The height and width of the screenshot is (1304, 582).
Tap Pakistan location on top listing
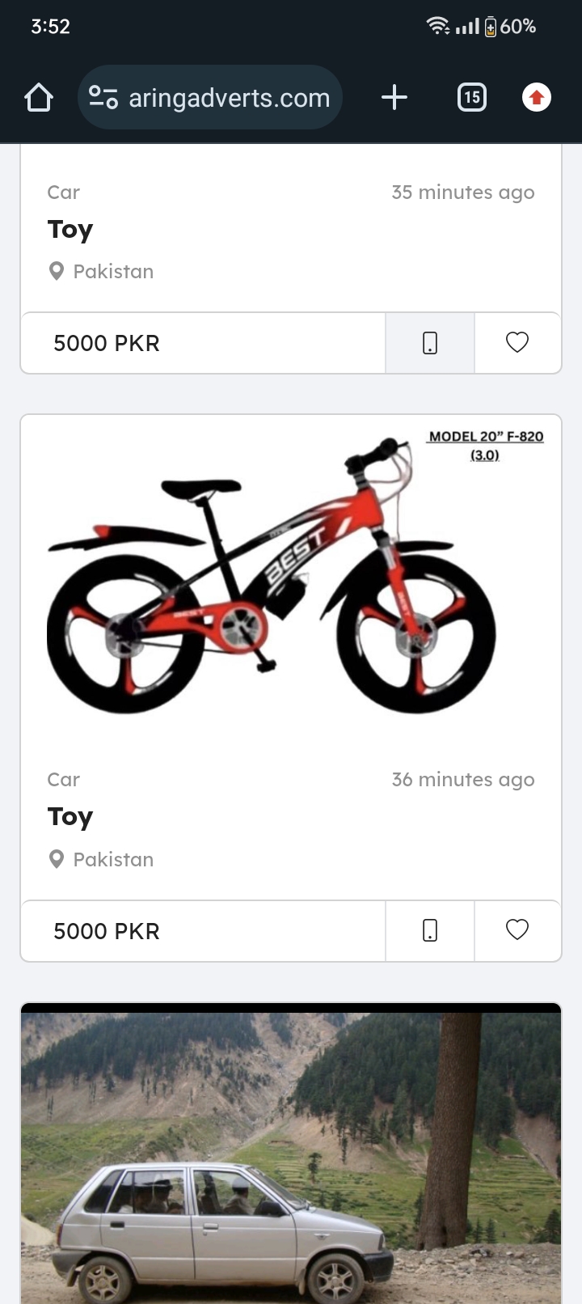[101, 271]
